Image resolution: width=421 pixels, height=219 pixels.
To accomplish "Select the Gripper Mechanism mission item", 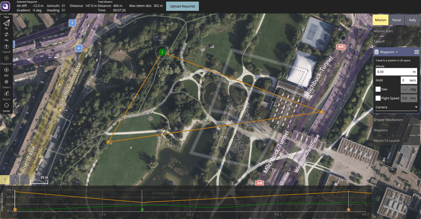I will [x=388, y=120].
